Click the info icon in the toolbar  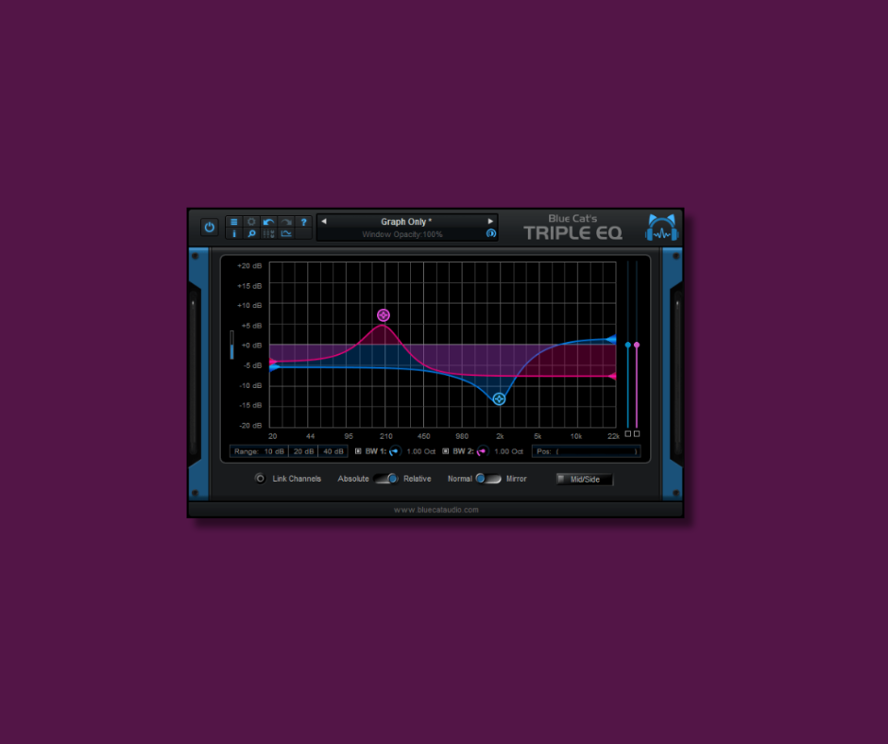234,233
